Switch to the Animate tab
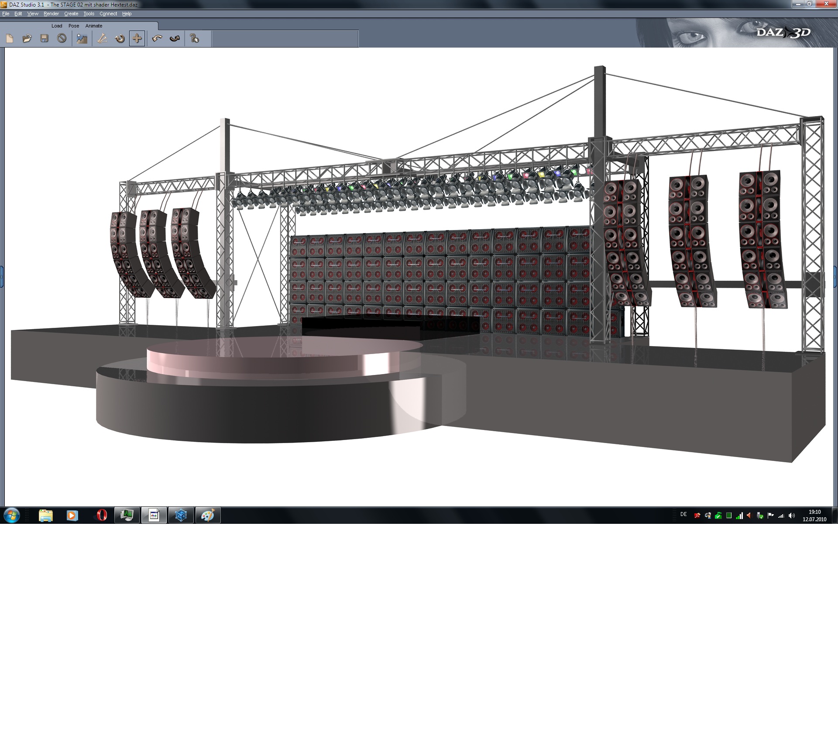Image resolution: width=838 pixels, height=729 pixels. [x=94, y=26]
